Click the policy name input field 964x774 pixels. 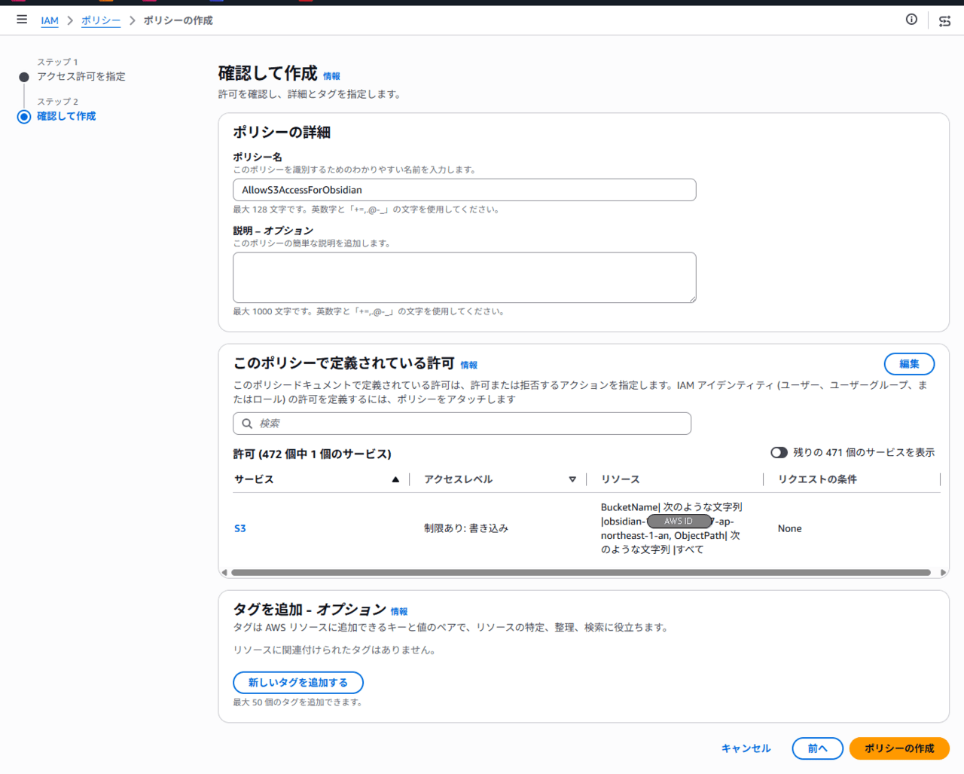[465, 190]
